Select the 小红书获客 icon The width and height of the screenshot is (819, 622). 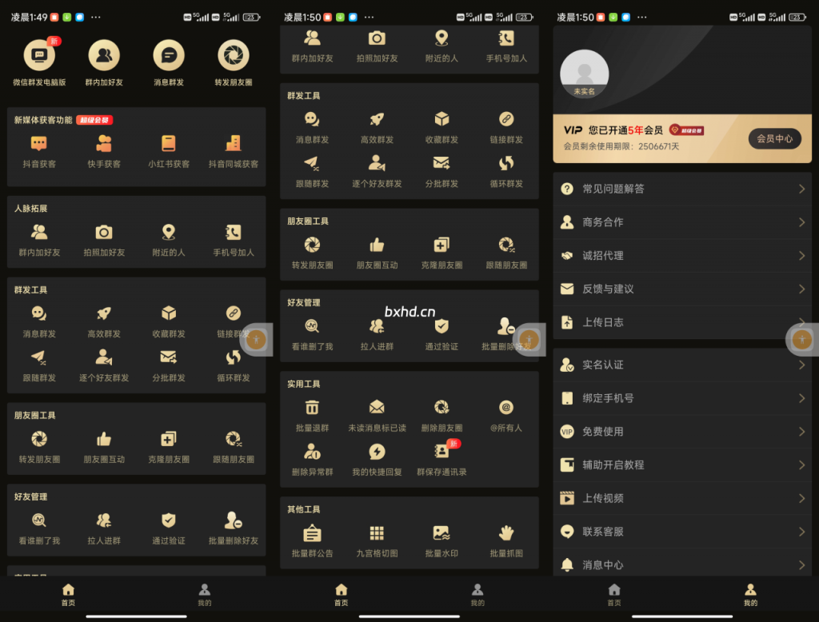(169, 143)
